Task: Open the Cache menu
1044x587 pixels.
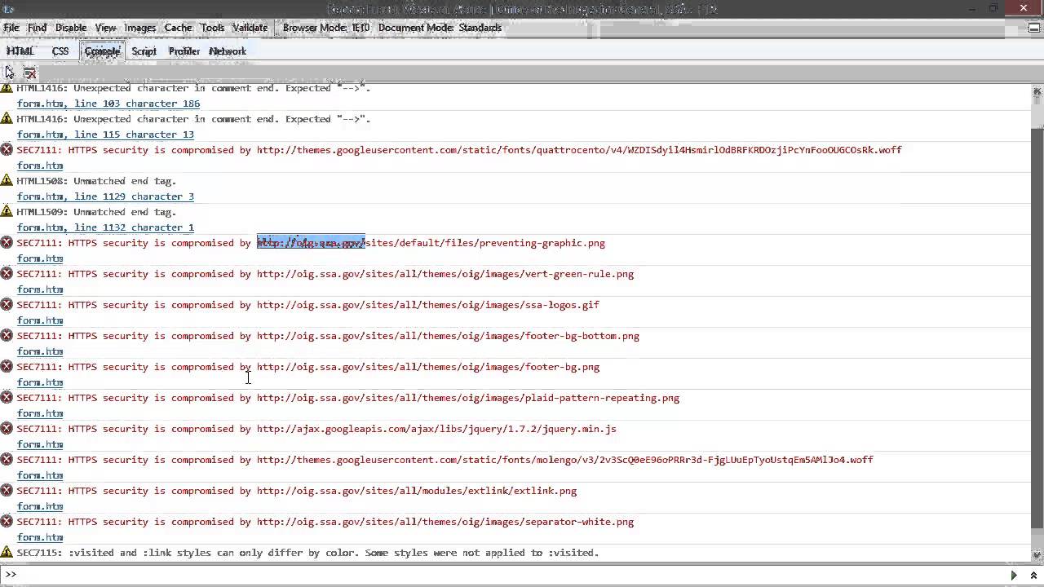Action: [x=178, y=28]
